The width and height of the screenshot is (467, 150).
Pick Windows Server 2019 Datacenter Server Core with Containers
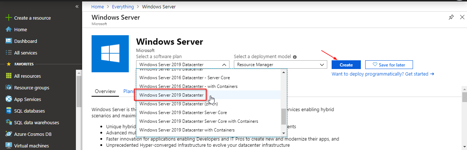click(x=208, y=121)
